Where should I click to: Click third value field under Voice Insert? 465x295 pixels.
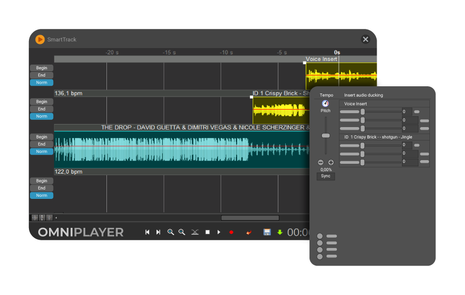click(x=410, y=128)
